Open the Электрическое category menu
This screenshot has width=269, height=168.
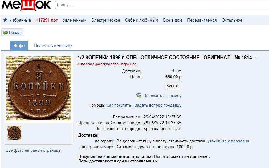(106, 20)
